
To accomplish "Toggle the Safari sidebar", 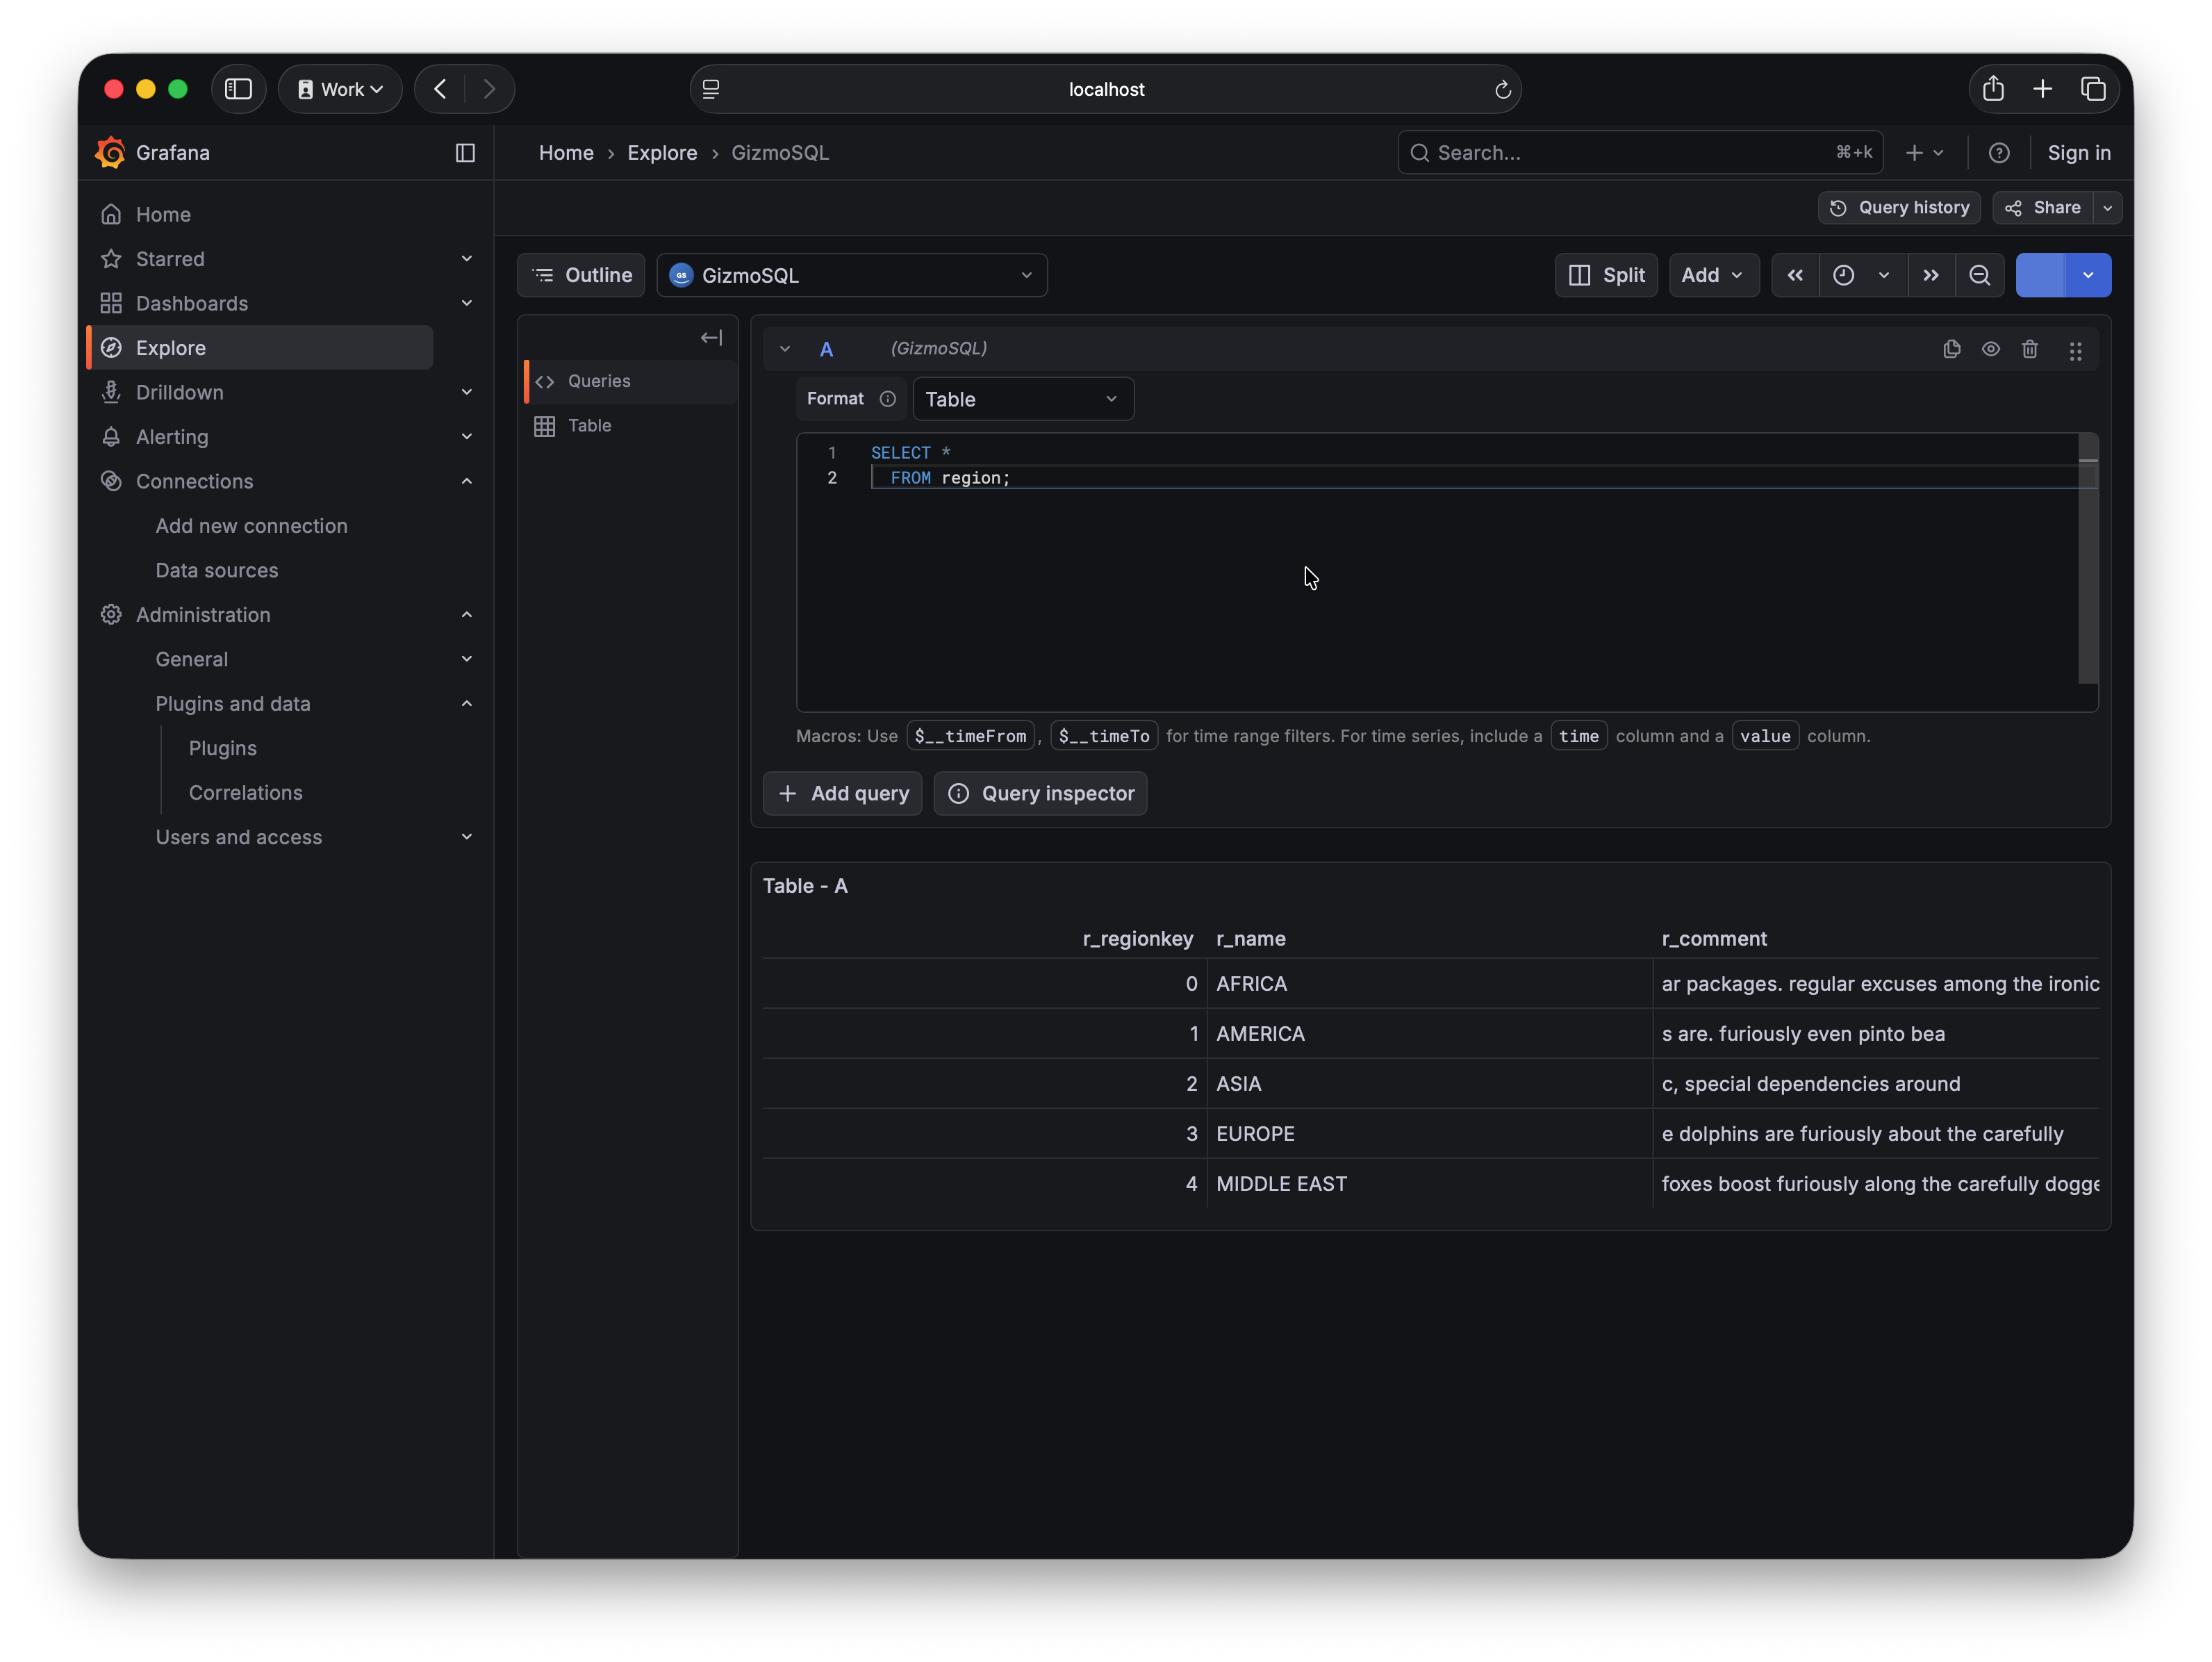I will click(x=238, y=89).
